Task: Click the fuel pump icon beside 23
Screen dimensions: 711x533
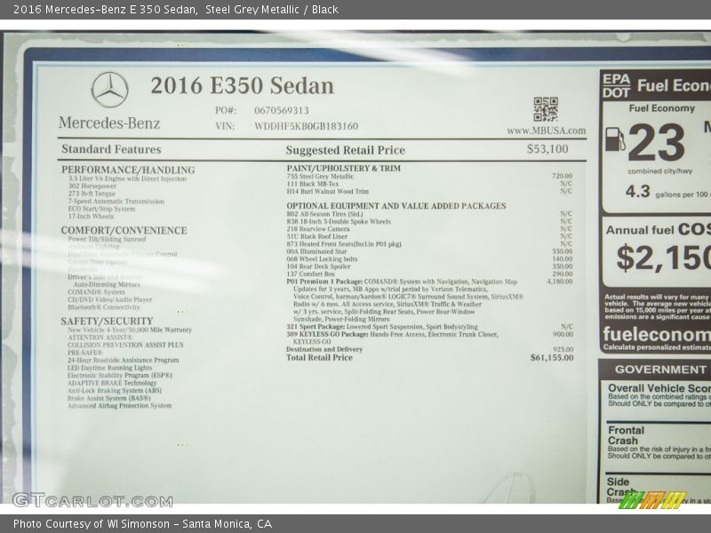Action: [x=615, y=139]
